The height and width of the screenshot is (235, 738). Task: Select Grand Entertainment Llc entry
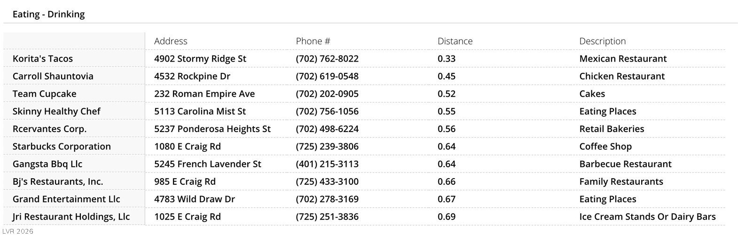[x=66, y=199]
